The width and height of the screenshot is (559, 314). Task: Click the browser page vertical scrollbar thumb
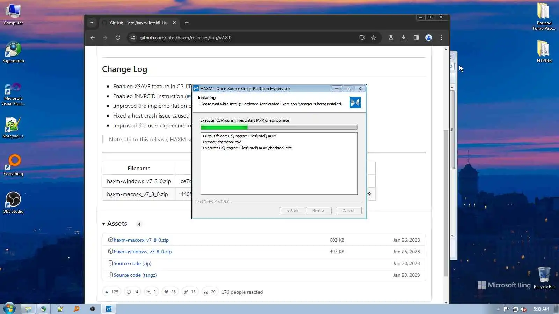tap(446, 202)
